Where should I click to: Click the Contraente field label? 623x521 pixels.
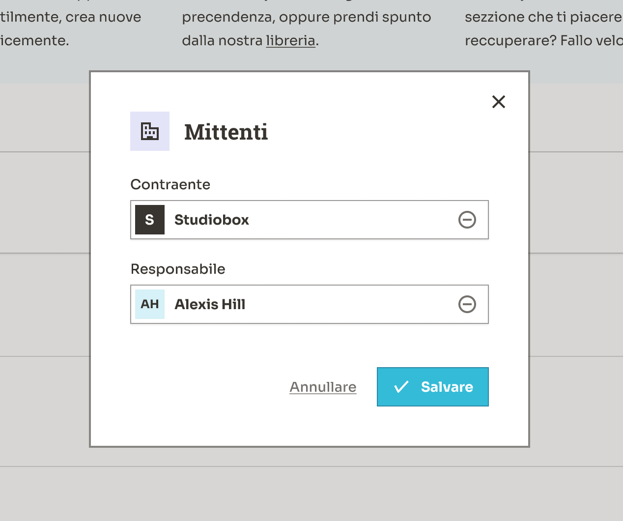170,184
